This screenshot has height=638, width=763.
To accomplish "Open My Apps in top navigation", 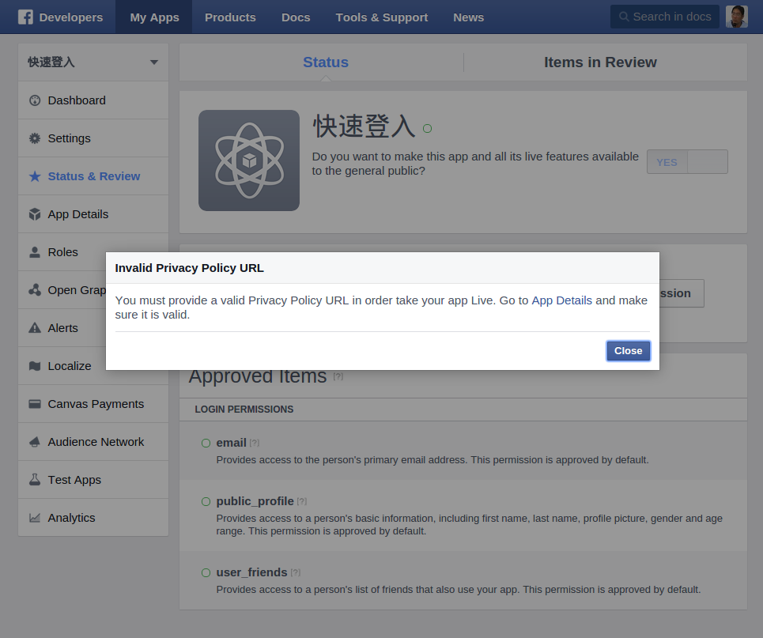I will [x=154, y=17].
